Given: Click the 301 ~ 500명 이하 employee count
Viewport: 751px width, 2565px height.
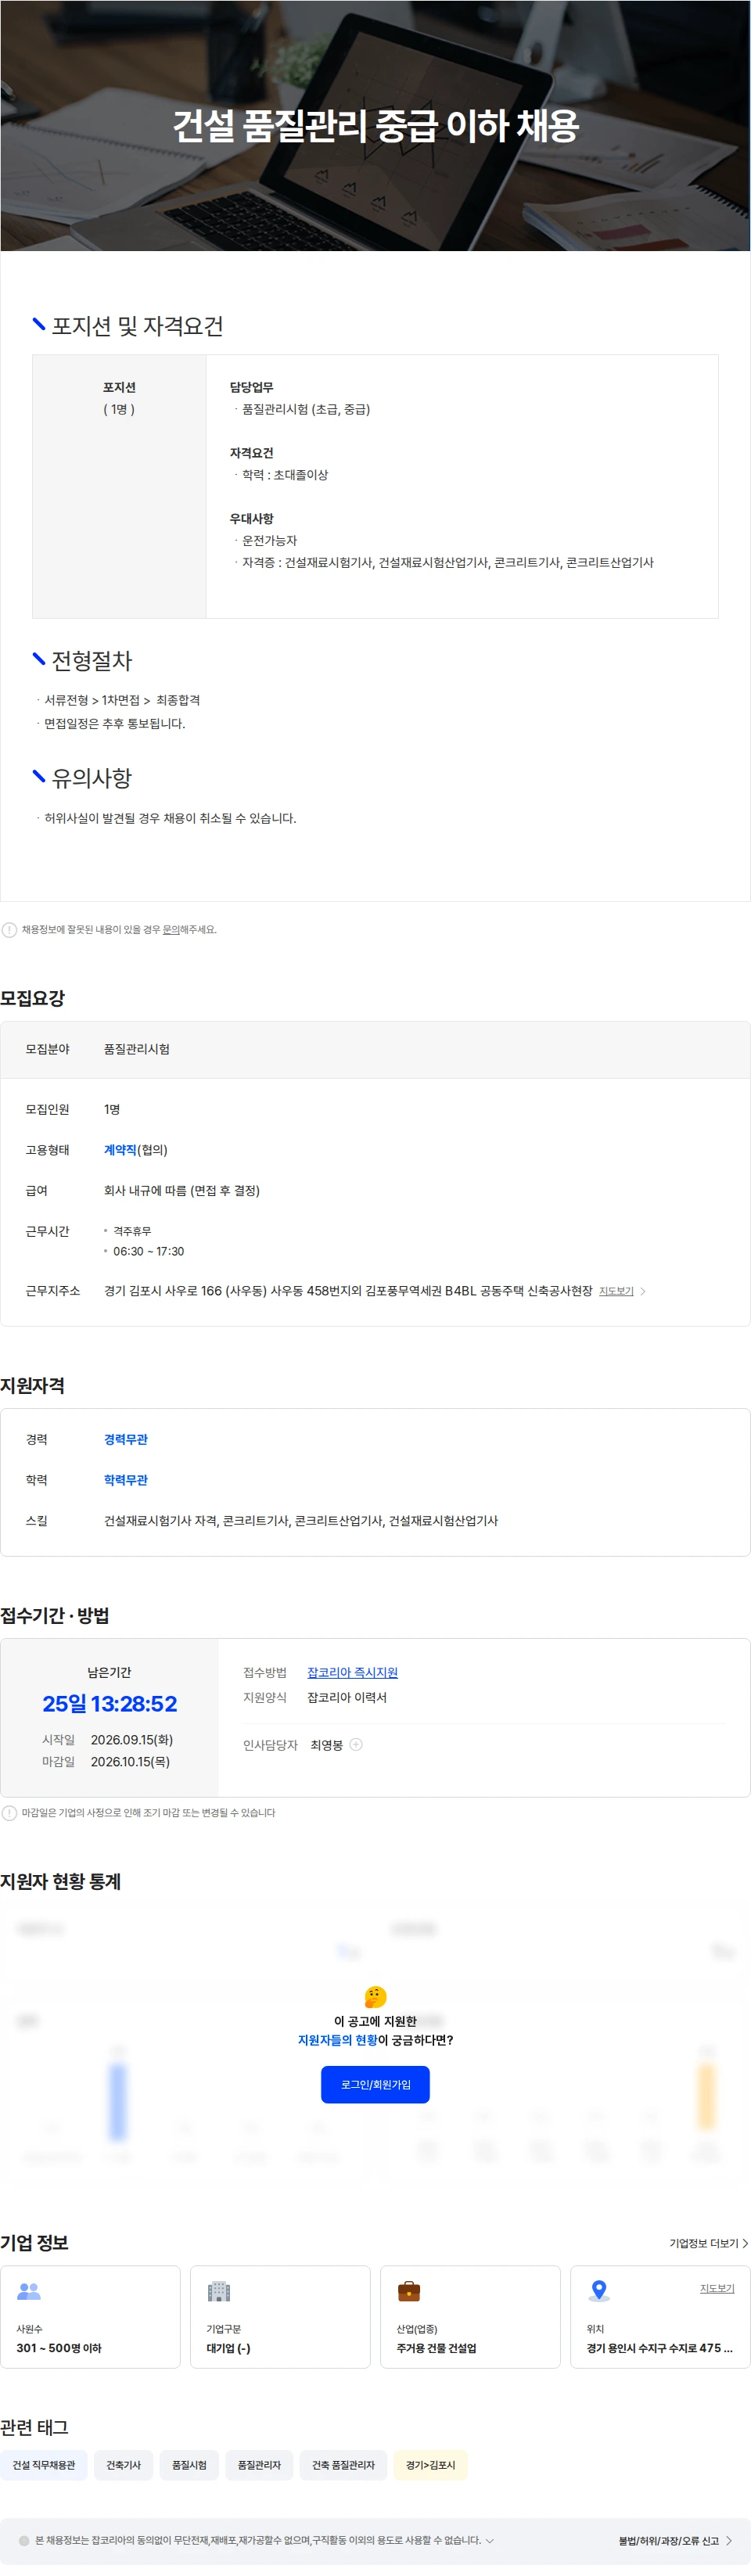Looking at the screenshot, I should tap(59, 2347).
